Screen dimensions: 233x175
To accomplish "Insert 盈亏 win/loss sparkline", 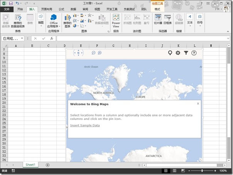I will coord(147,19).
